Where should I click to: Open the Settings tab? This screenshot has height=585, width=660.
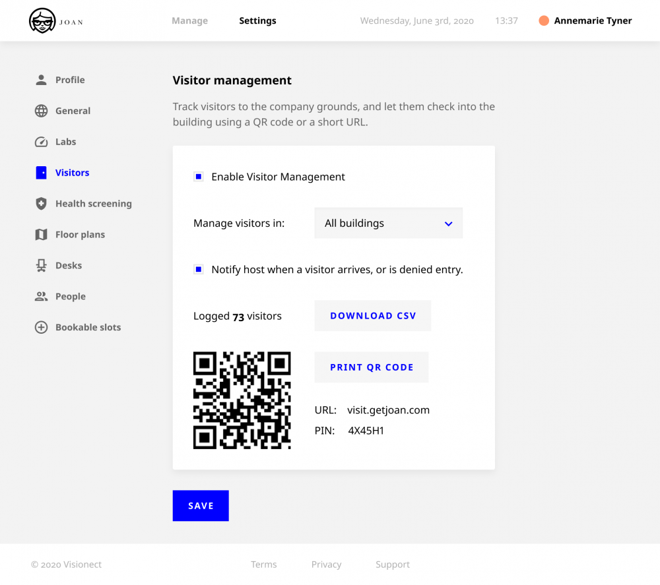[257, 20]
